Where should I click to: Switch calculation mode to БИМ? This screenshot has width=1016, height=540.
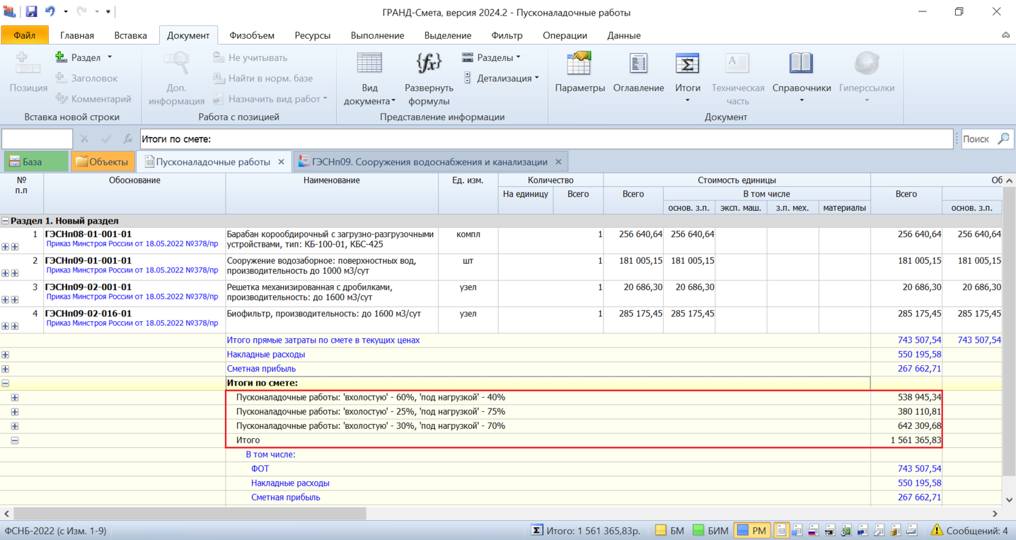pos(709,531)
